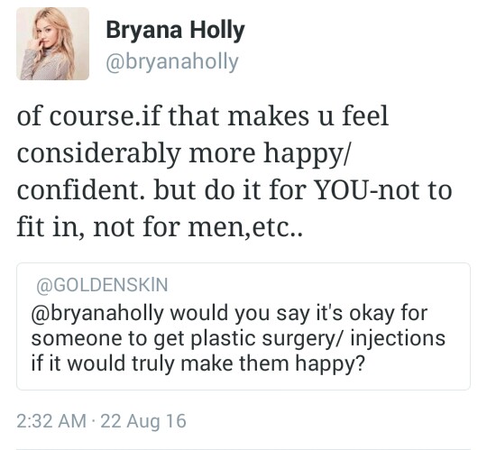Screen dimensions: 487x450
Task: Open the 2:32 AM timestamp
Action: 51,421
